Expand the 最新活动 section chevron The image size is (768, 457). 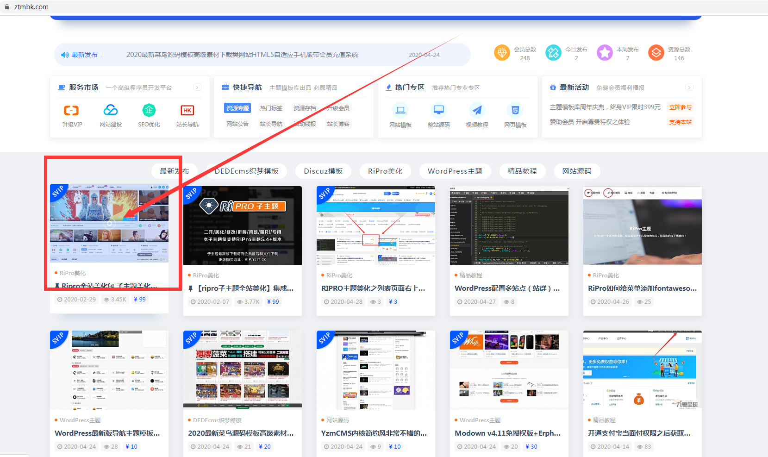coord(690,87)
